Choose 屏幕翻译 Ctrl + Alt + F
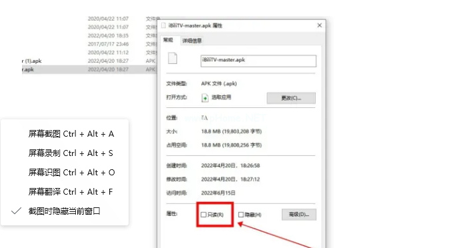Viewport: 457px width, 248px height. [70, 192]
